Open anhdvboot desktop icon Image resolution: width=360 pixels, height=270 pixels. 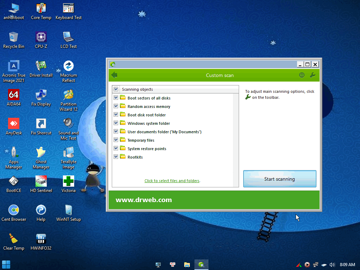click(x=14, y=12)
